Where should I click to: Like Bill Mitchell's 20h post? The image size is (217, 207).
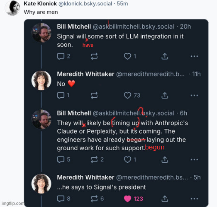point(130,56)
